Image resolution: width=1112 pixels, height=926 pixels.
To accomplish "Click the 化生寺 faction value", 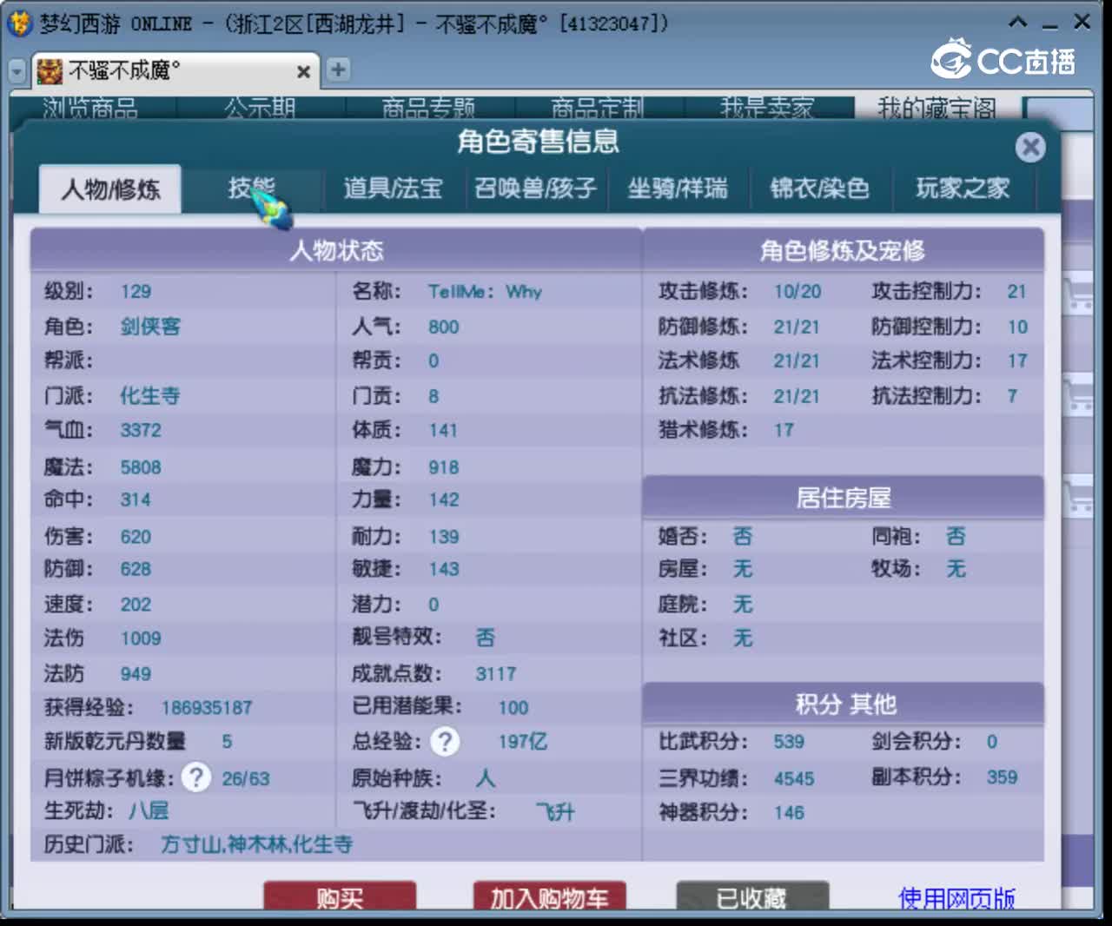I will [x=149, y=396].
